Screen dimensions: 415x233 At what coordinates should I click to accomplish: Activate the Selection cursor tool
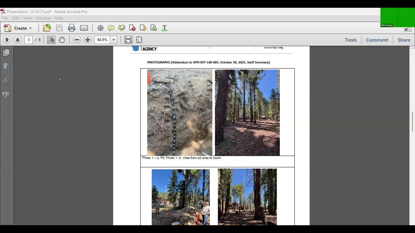pos(51,40)
